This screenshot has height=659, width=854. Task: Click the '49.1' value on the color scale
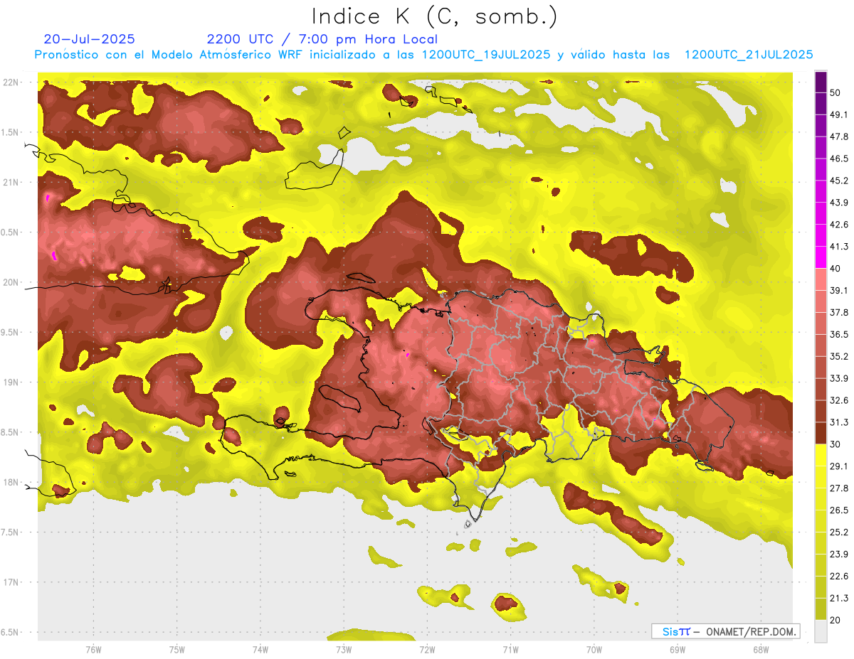coord(839,114)
